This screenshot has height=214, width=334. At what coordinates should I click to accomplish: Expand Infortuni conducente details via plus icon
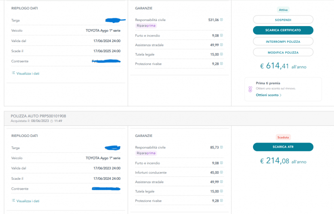[222, 172]
